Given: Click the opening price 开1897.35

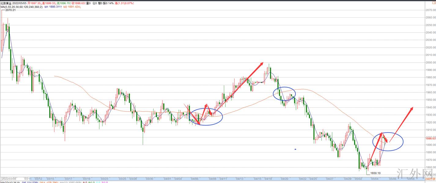Looking at the screenshot, I should (35, 3).
